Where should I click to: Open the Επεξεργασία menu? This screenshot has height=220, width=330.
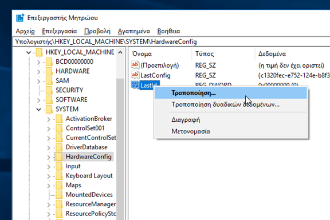pyautogui.click(x=60, y=31)
